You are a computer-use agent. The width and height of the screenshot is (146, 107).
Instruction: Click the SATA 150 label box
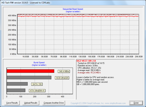click(37, 84)
